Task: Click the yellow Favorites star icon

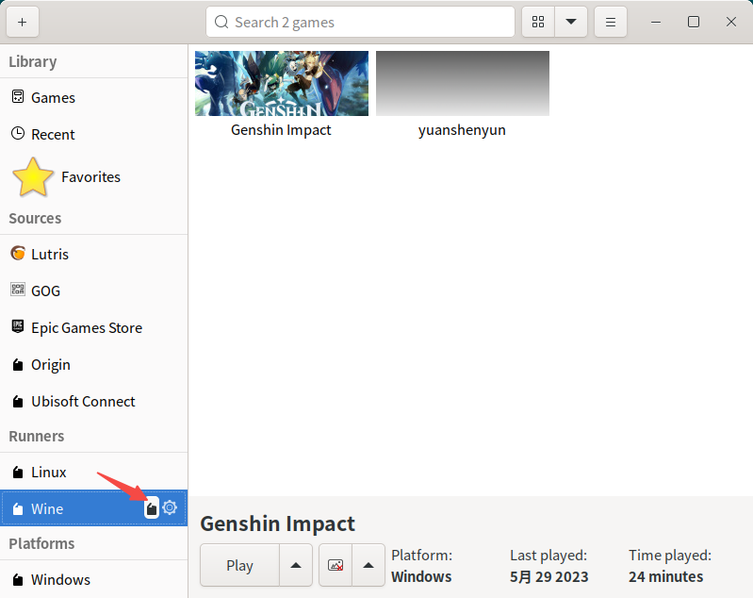Action: click(x=33, y=177)
